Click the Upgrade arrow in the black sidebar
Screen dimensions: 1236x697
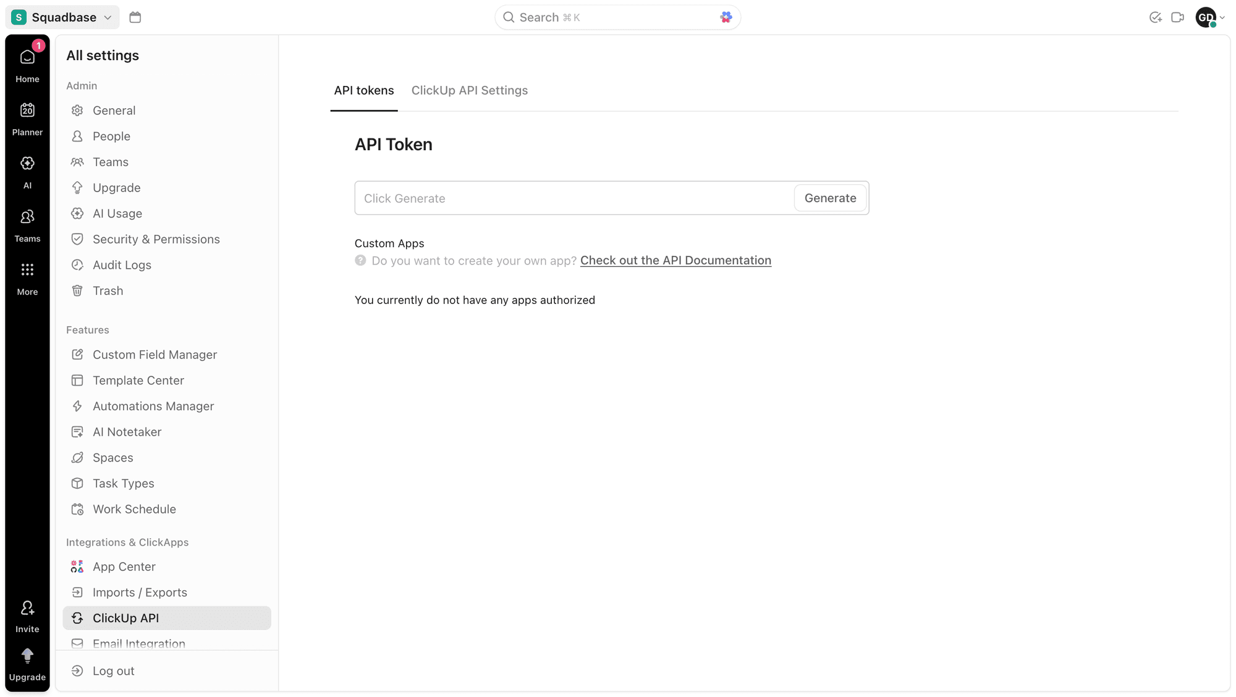27,656
